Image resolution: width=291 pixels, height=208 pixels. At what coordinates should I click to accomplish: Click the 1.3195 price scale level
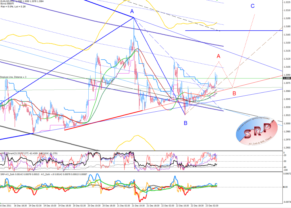click(x=287, y=18)
